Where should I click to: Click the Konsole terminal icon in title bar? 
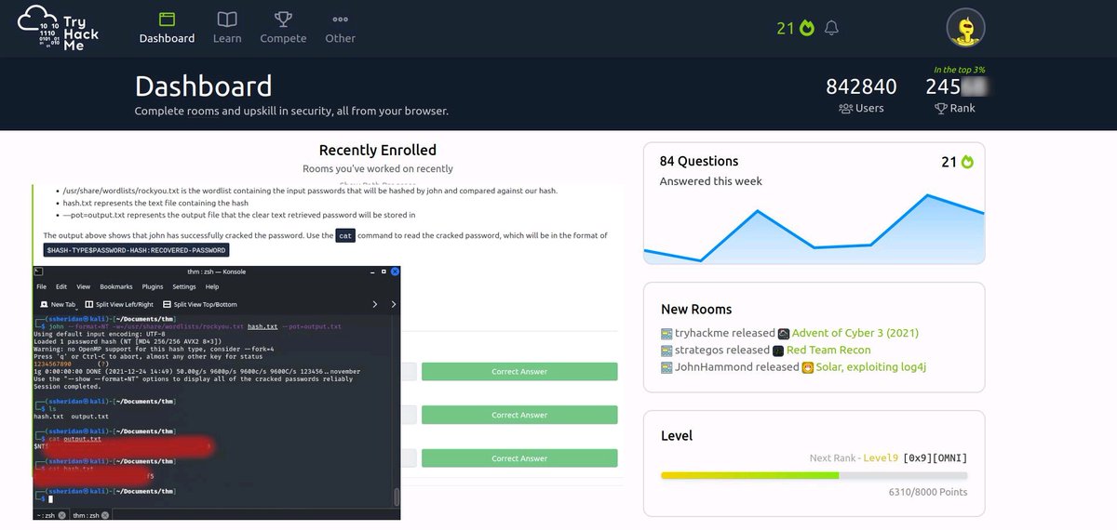click(x=38, y=272)
